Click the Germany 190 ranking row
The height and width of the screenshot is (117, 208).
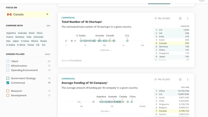[x=172, y=46]
